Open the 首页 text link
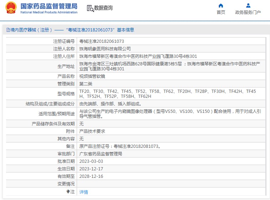The height and width of the screenshot is (200, 270). [221, 12]
